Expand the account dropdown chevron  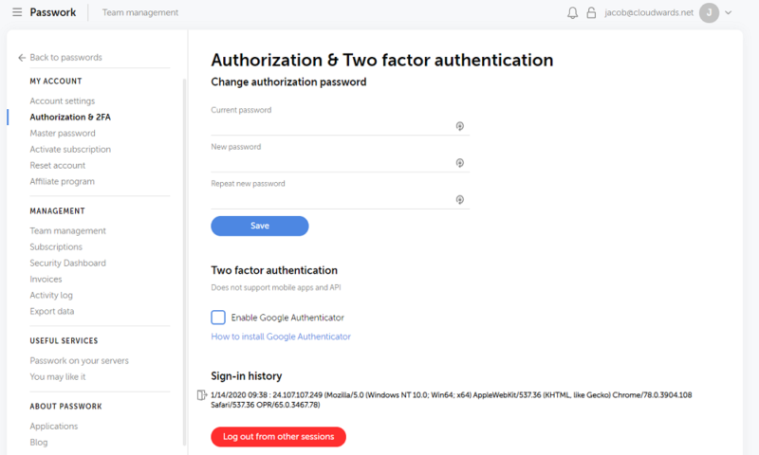coord(729,13)
